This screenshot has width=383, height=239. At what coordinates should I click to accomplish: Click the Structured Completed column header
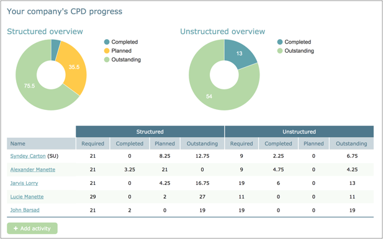pyautogui.click(x=130, y=143)
